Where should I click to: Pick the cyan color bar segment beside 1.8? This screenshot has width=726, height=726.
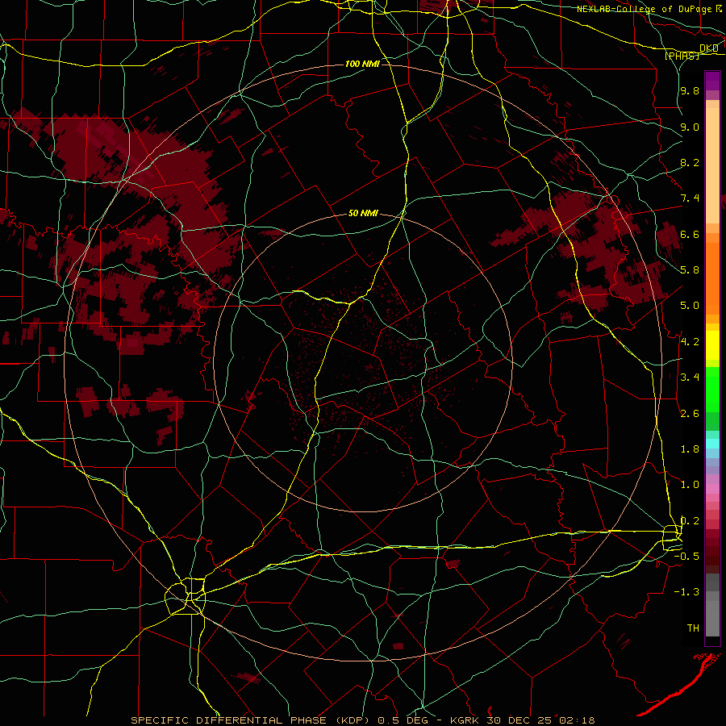point(712,443)
